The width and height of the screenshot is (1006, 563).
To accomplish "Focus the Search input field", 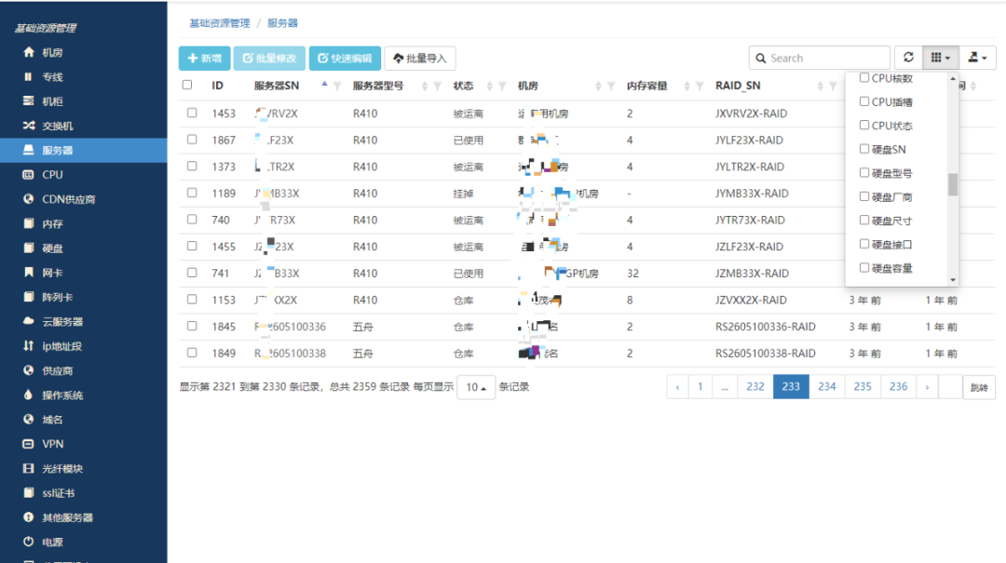I will (x=820, y=58).
